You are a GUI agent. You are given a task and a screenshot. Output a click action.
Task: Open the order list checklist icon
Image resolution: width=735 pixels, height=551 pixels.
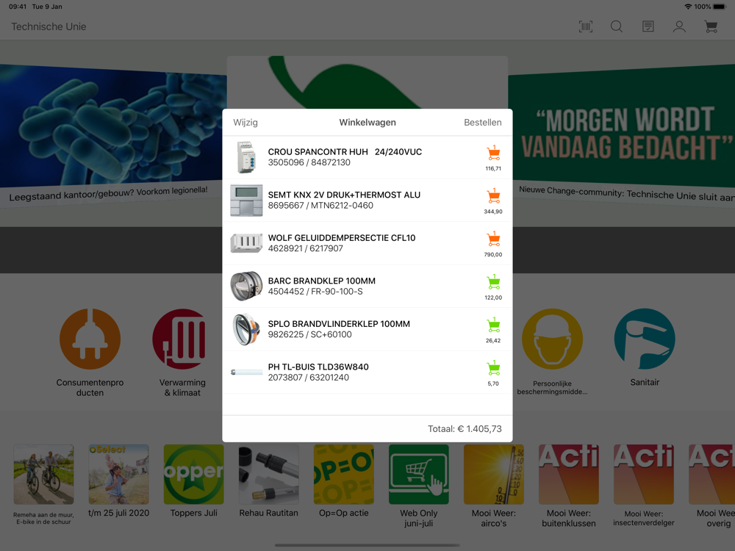click(648, 26)
